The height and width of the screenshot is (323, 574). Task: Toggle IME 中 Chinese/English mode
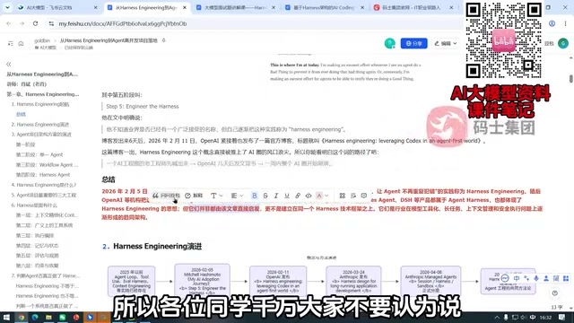(517, 279)
